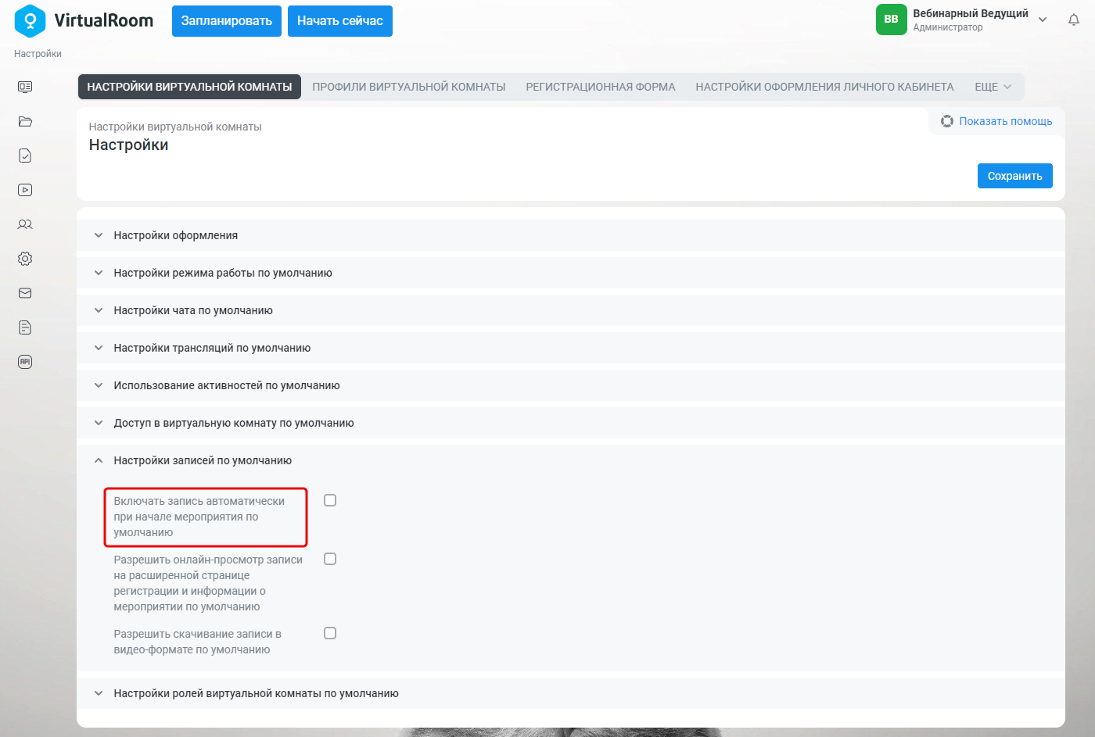Switch to Регистрационная форма tab

(601, 87)
